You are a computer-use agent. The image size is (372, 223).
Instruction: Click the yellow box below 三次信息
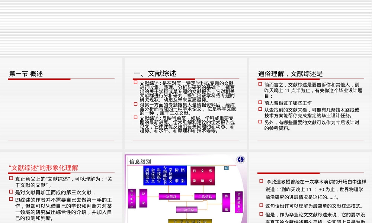(x=190, y=221)
